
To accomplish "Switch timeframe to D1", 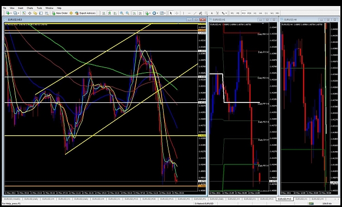I will (266, 13).
